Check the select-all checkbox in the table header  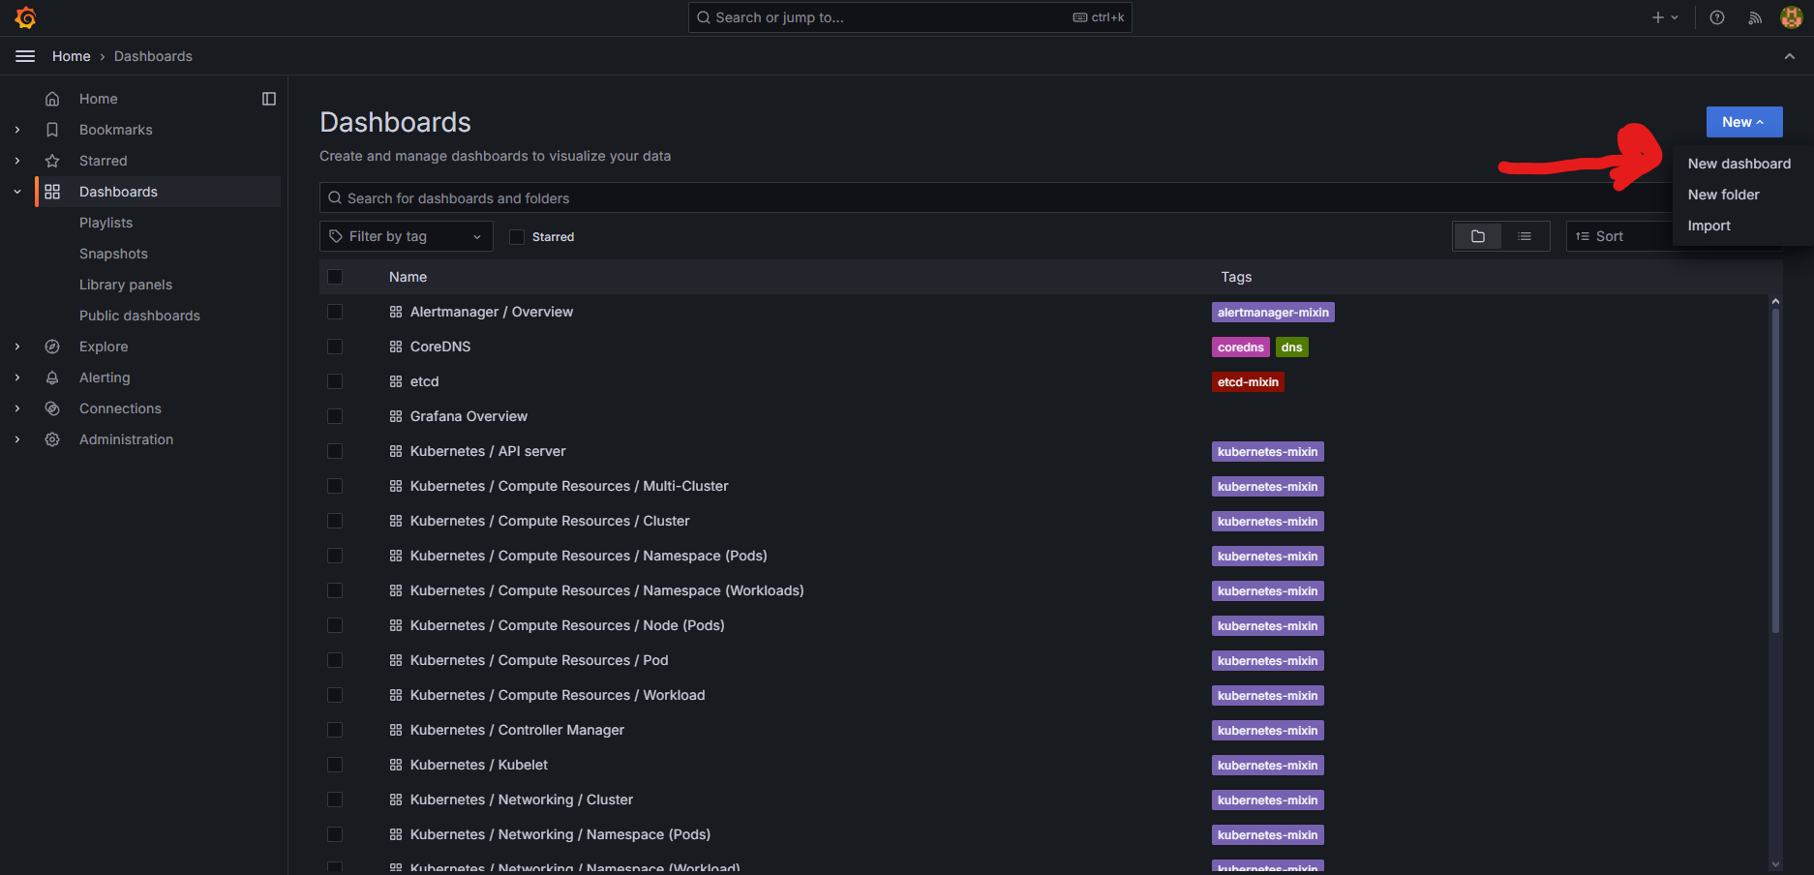click(x=335, y=277)
